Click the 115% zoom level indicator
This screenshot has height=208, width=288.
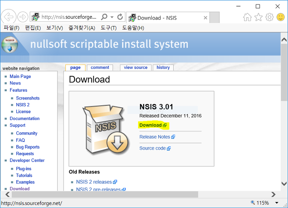click(x=260, y=203)
